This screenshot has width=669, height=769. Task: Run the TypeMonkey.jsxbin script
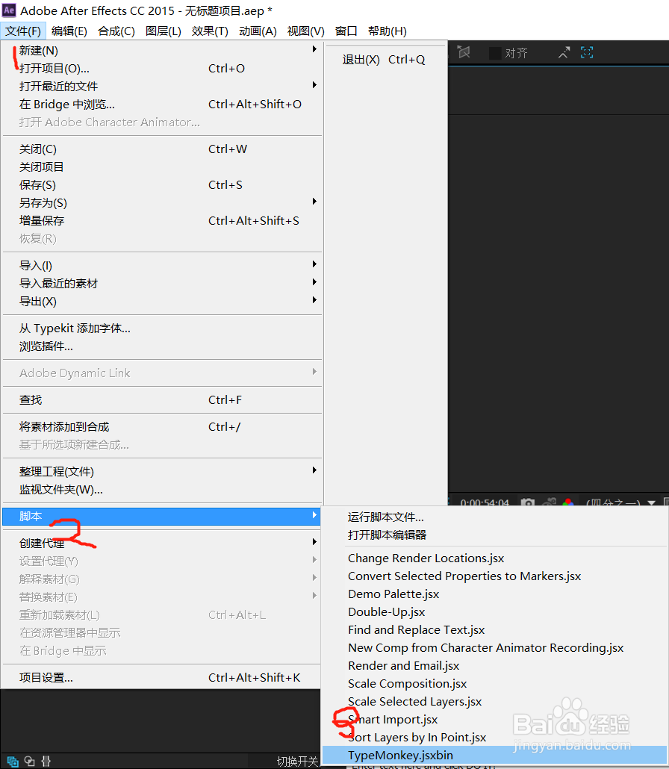400,755
